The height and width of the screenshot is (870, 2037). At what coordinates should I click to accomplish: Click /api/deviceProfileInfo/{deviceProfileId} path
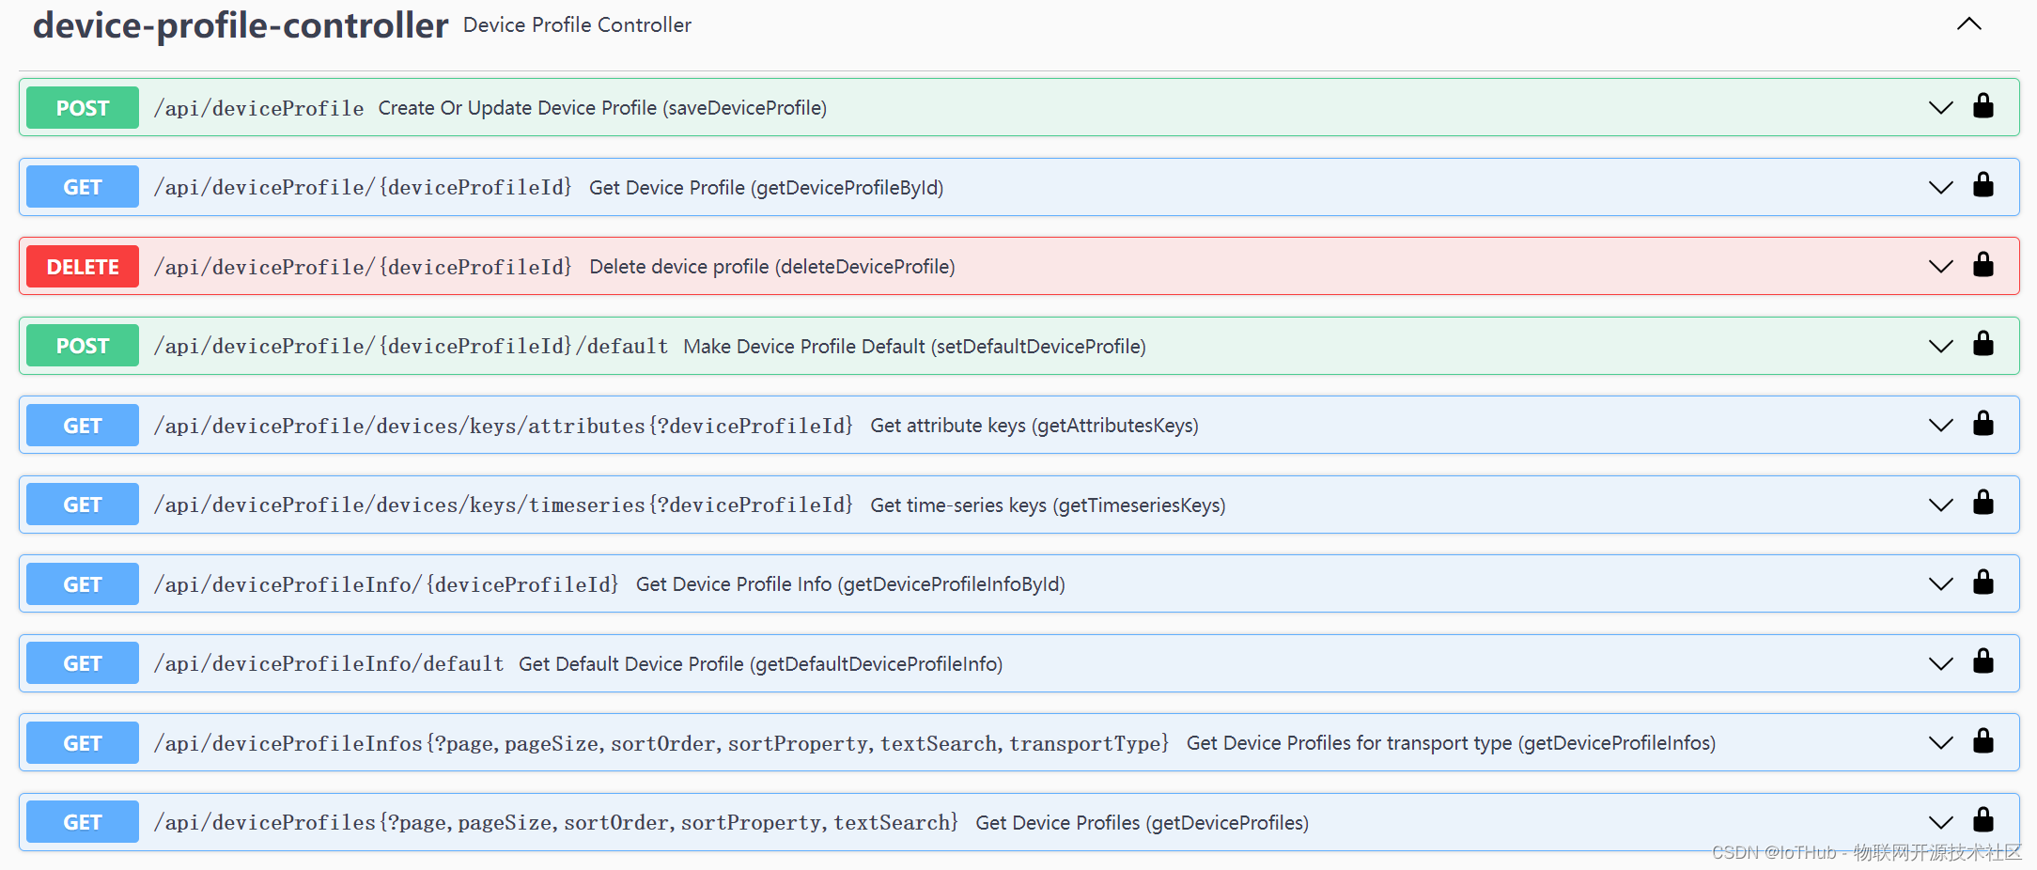(386, 584)
